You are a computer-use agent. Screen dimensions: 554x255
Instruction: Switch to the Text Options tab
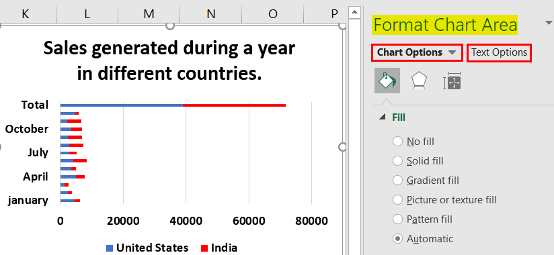click(x=500, y=52)
